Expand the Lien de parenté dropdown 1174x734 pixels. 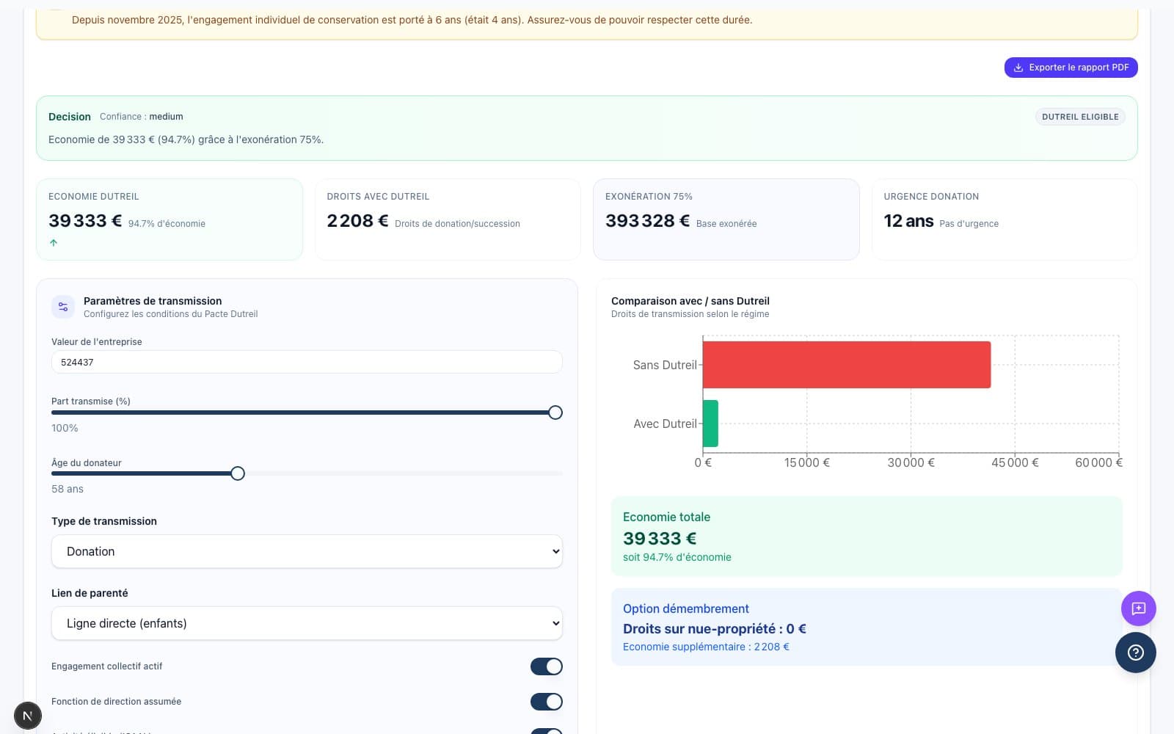click(307, 623)
